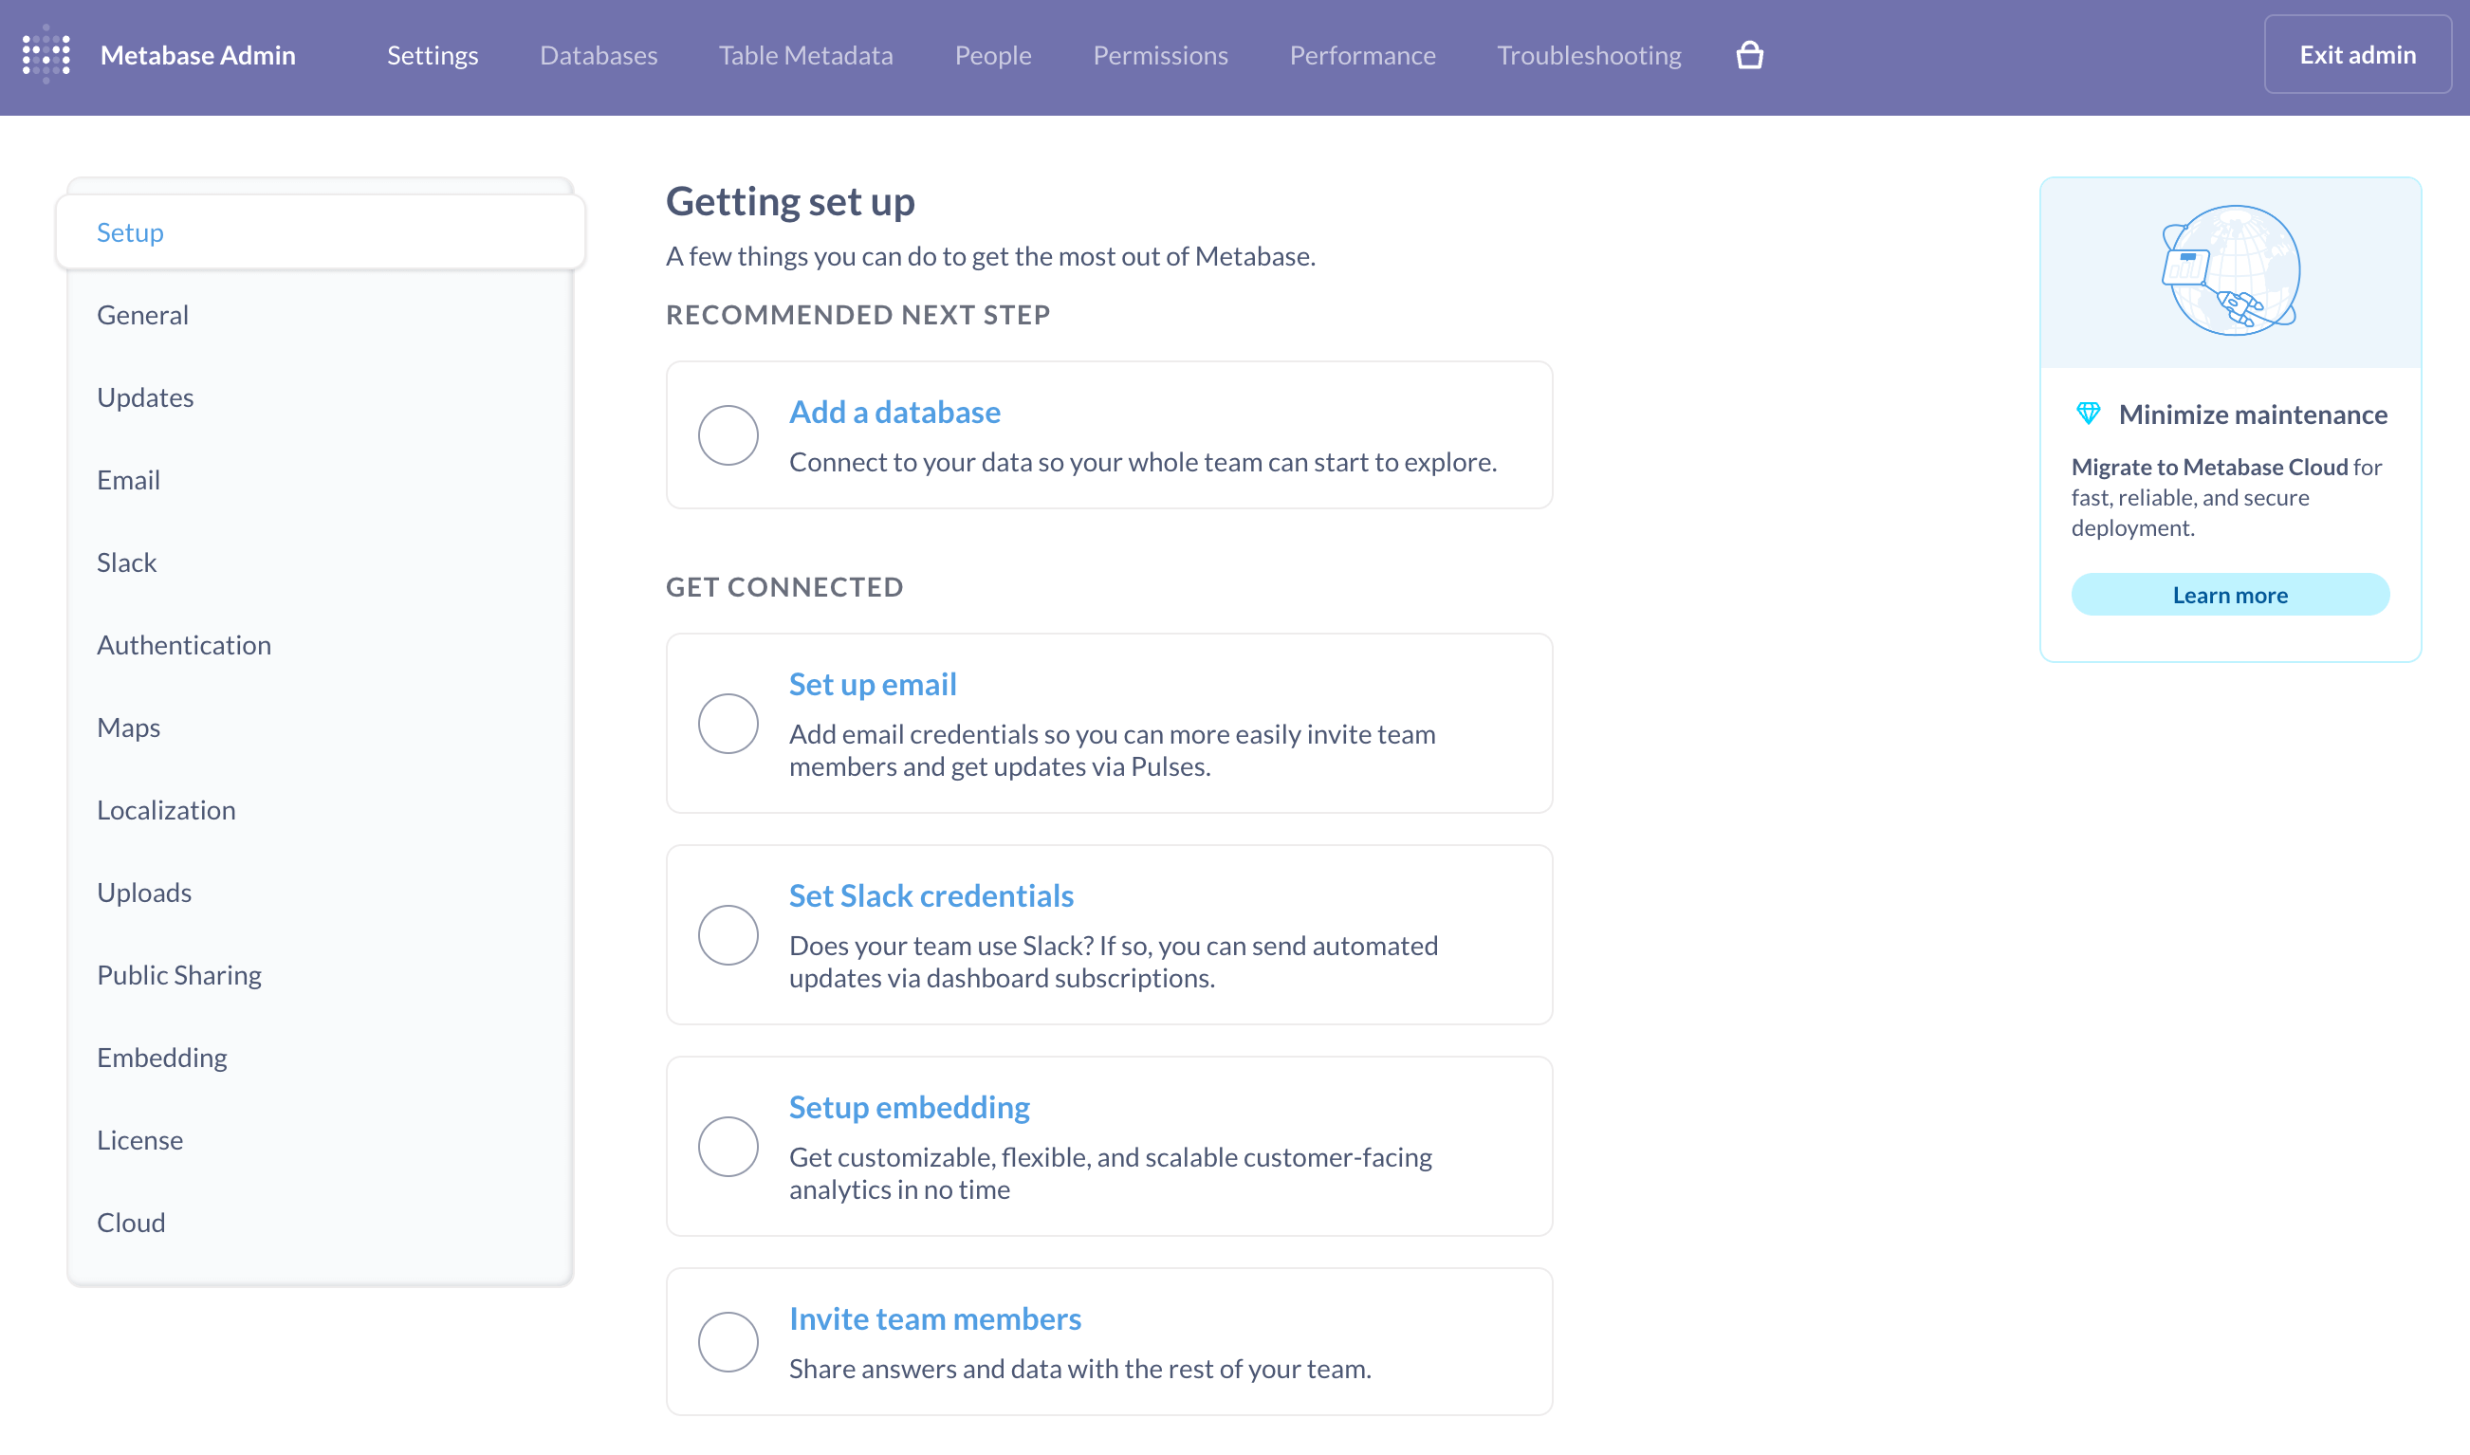Toggle the Invite team members circle

pos(728,1342)
